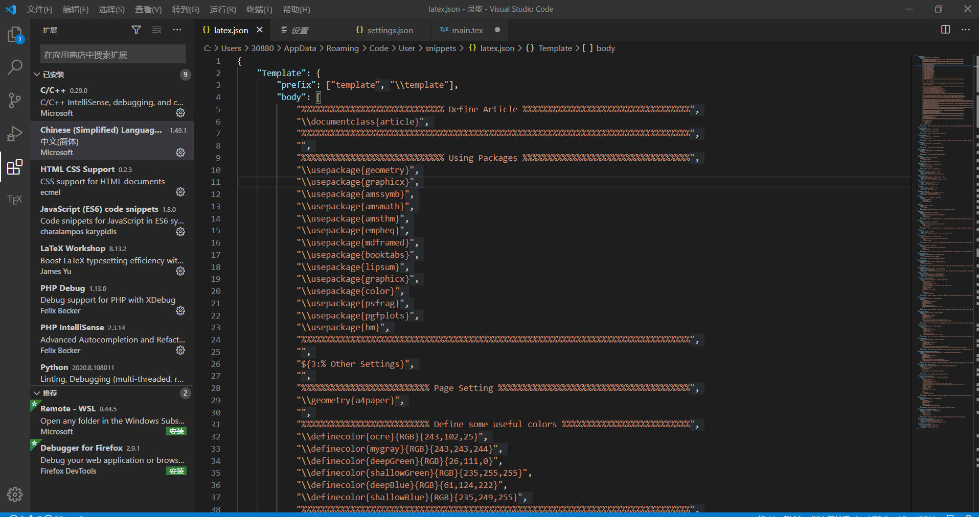Click the VS Code logo in title bar

[x=11, y=9]
